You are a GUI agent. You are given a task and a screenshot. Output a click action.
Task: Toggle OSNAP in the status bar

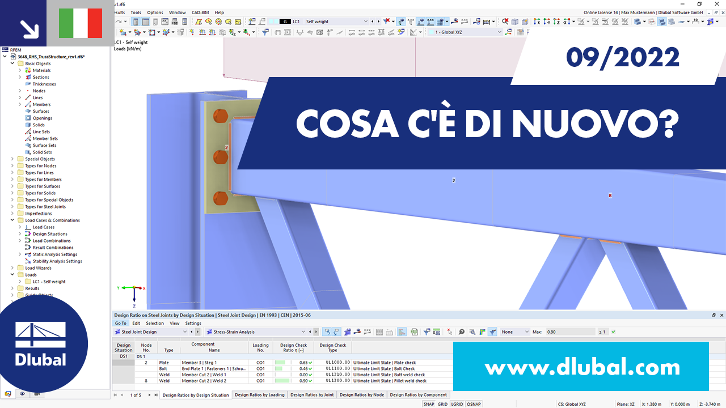point(474,404)
